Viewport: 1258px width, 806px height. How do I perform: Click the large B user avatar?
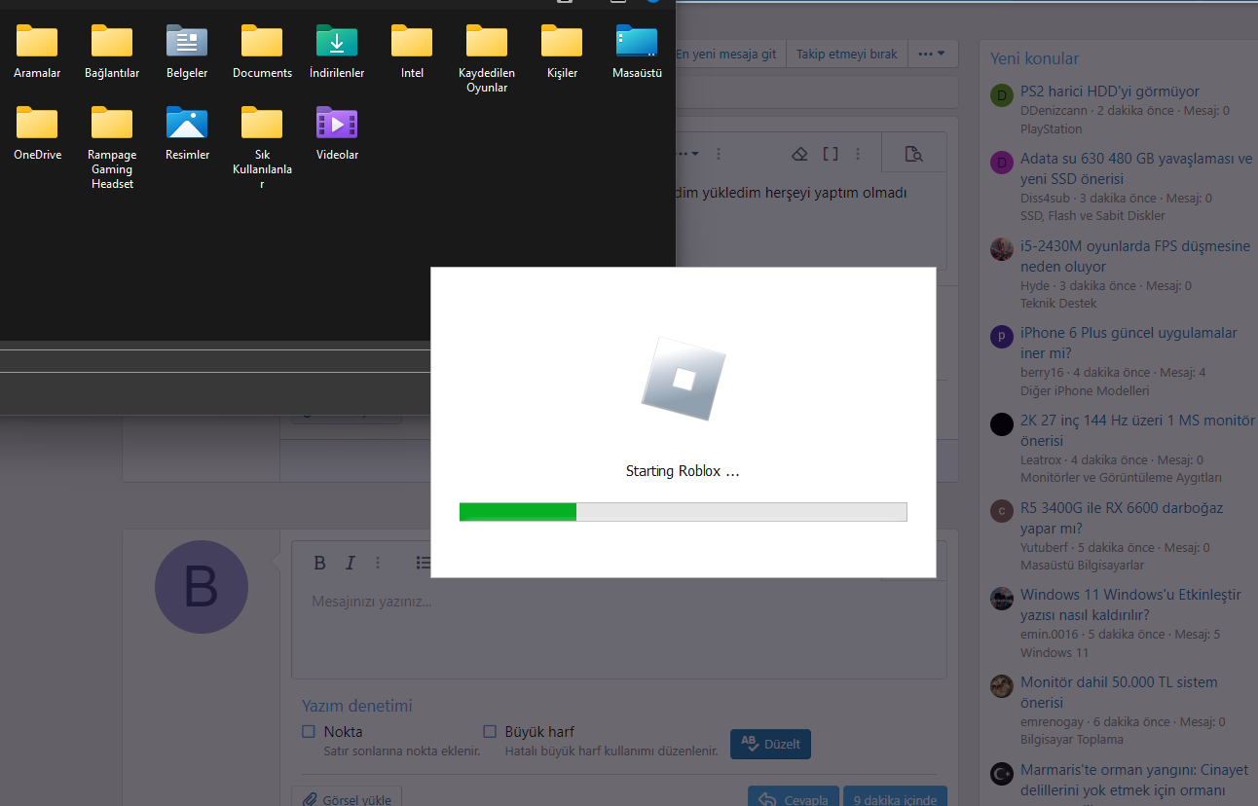pos(202,588)
